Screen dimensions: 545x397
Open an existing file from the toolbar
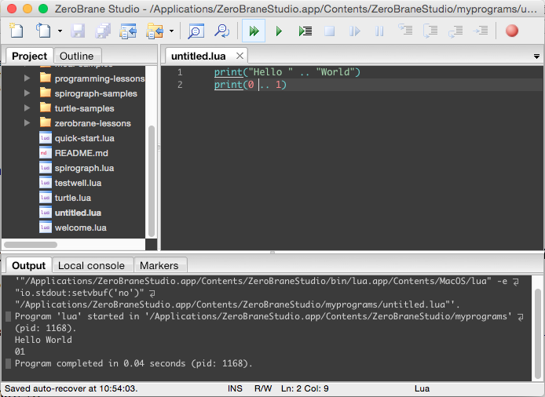[43, 31]
